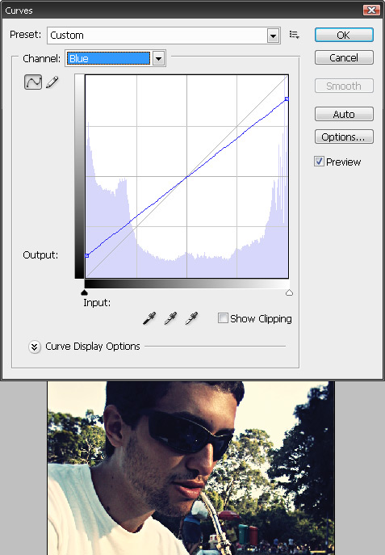Image resolution: width=385 pixels, height=555 pixels.
Task: Open the Options... button
Action: pos(344,137)
